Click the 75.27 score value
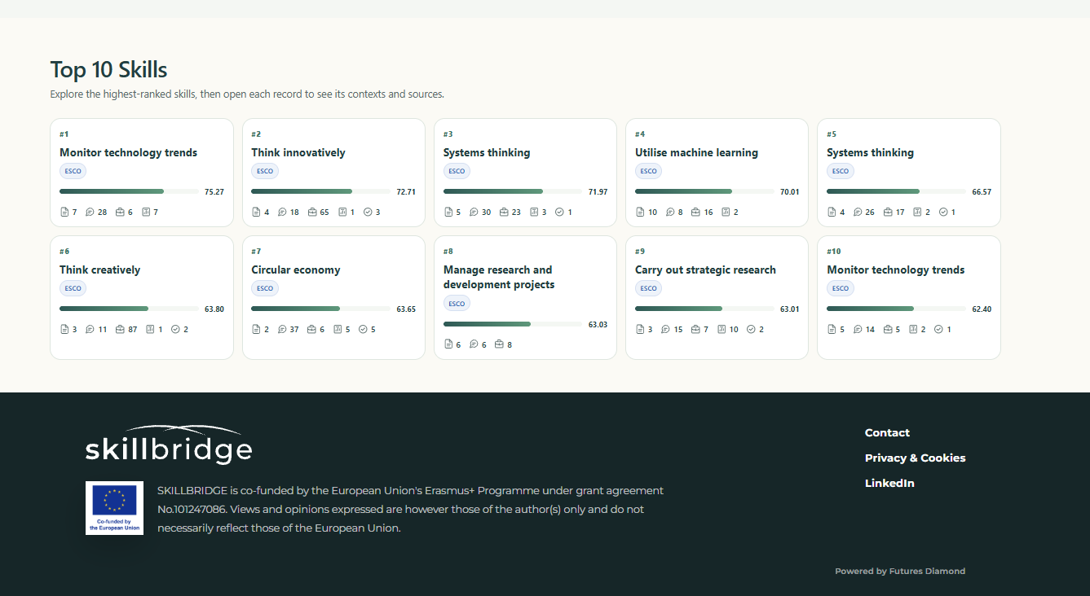Image resolution: width=1090 pixels, height=596 pixels. pos(214,192)
